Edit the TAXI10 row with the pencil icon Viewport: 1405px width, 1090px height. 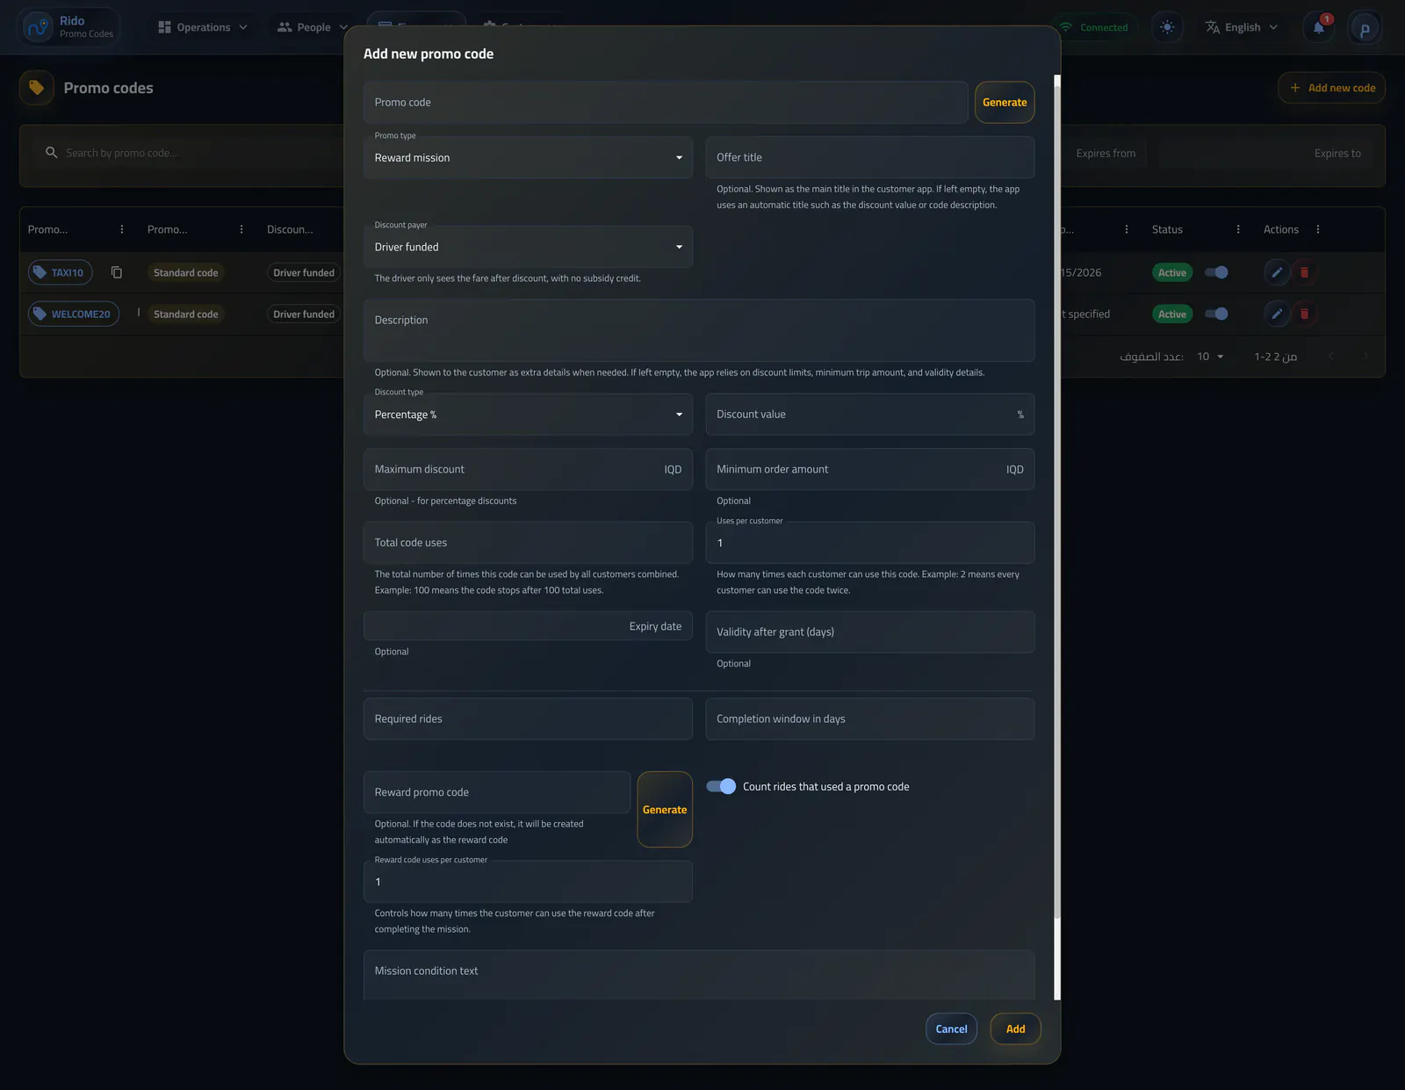[1277, 272]
